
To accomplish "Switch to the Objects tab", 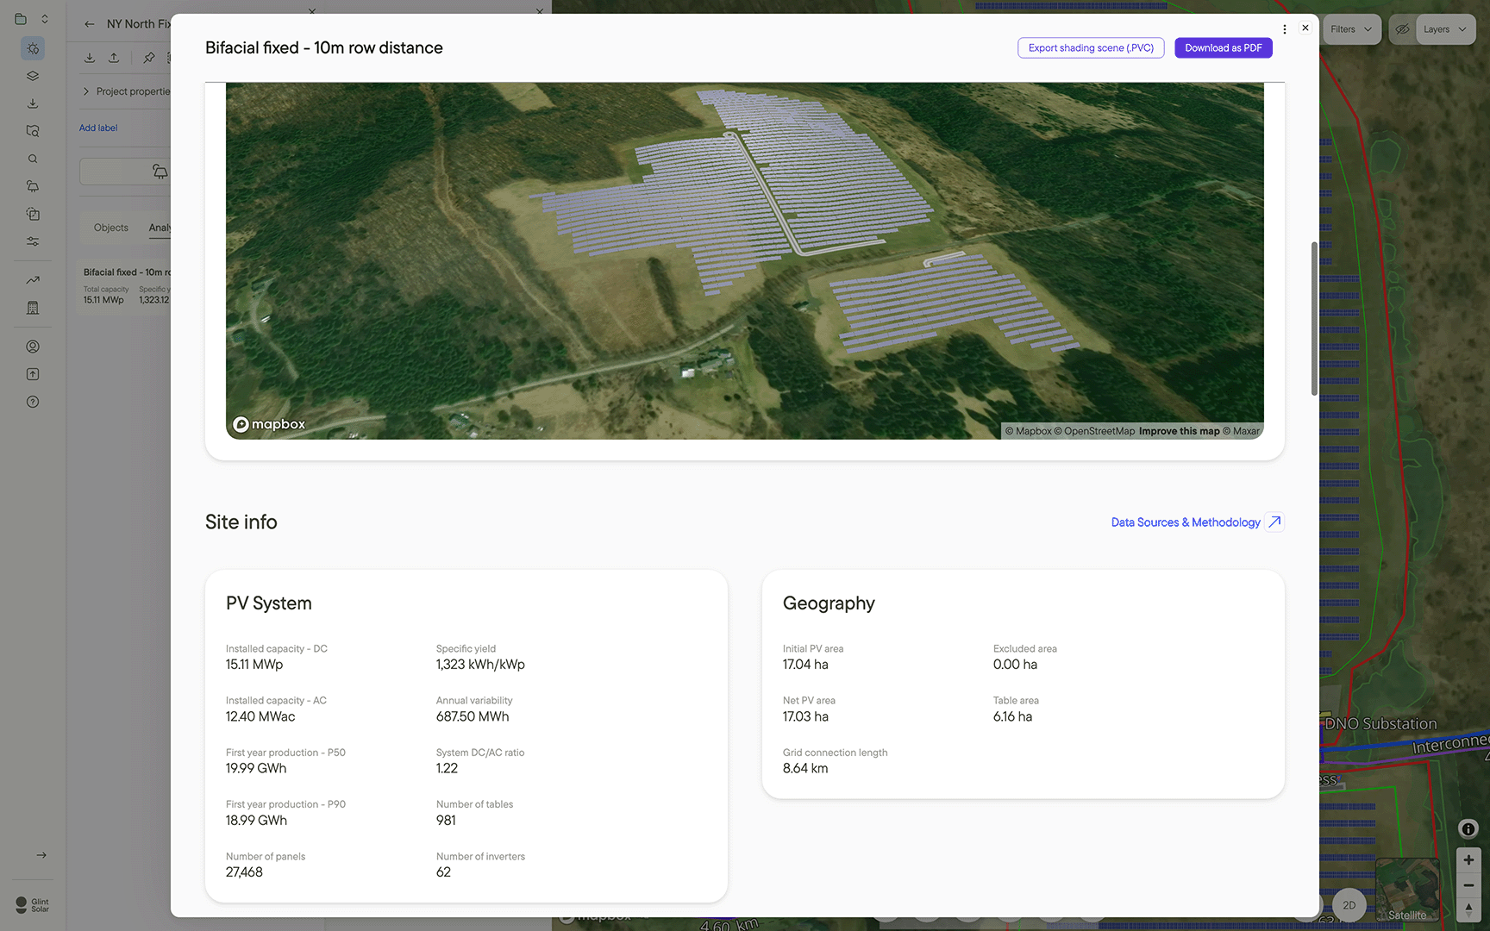I will click(110, 228).
